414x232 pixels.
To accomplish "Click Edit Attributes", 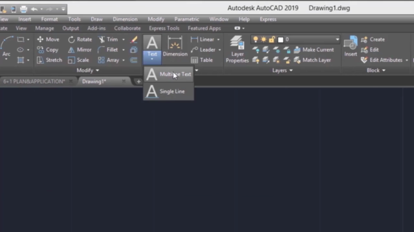I will pos(382,60).
